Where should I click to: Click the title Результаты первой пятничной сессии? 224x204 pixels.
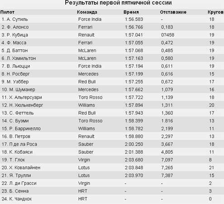(x=118, y=3)
